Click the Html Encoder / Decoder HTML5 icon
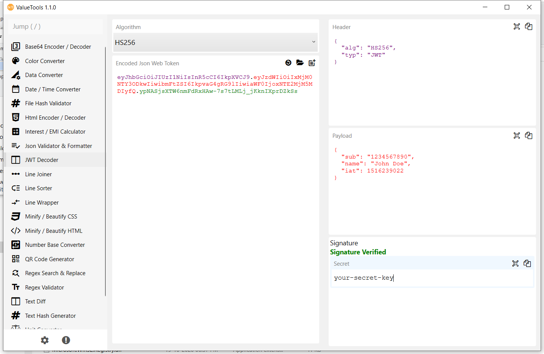The image size is (544, 354). pos(15,117)
